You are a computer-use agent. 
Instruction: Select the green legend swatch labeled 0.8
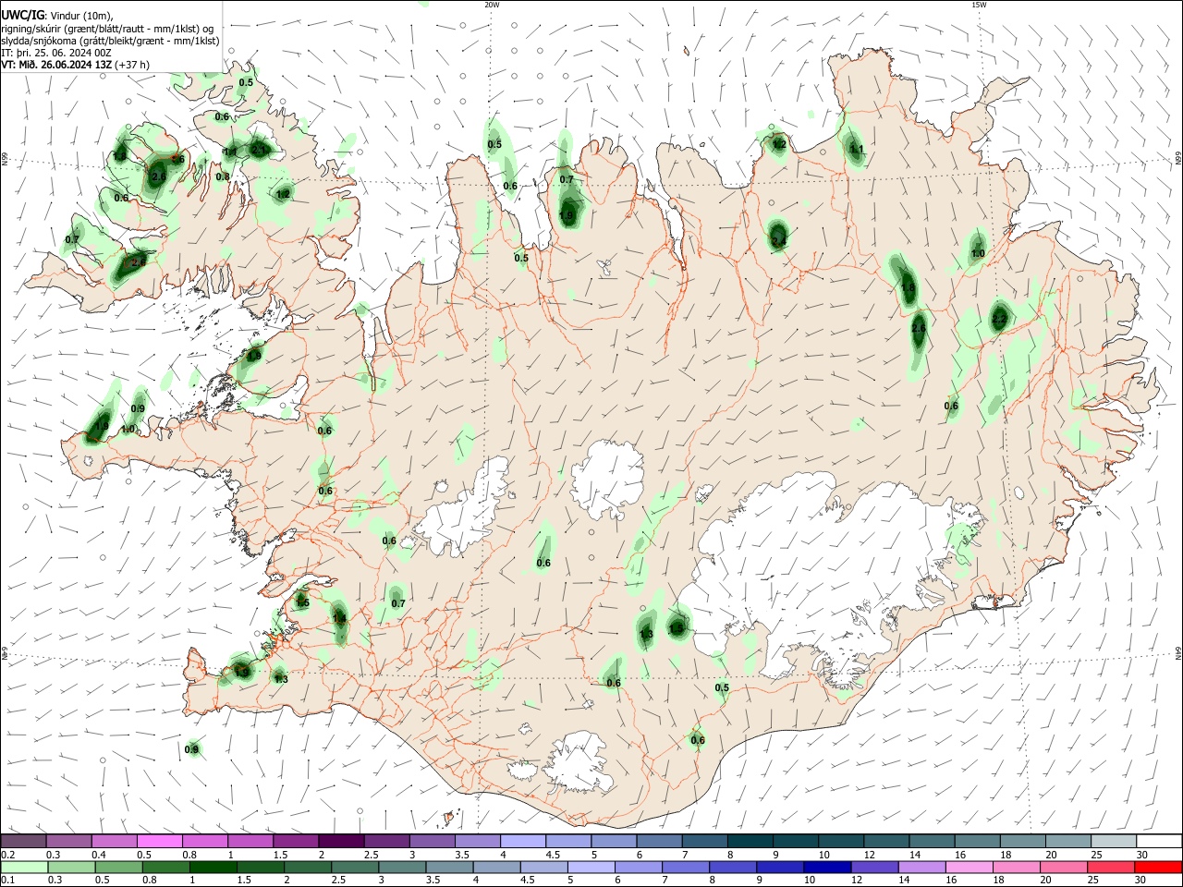tap(165, 867)
